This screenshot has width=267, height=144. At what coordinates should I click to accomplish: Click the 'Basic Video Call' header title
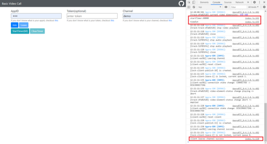tap(11, 3)
